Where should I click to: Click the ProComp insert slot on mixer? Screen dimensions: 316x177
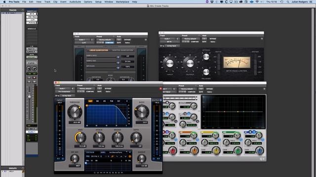(32, 23)
